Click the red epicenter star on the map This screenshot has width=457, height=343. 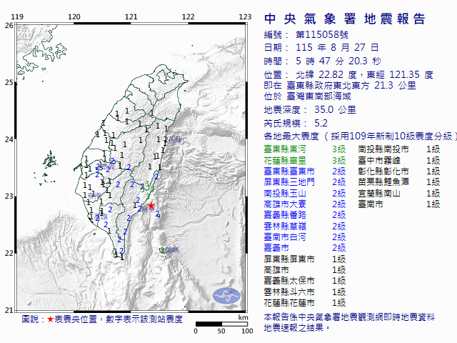pos(151,206)
